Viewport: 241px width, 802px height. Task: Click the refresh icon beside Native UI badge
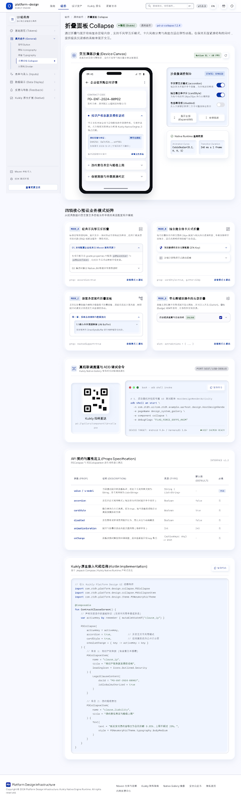click(226, 56)
